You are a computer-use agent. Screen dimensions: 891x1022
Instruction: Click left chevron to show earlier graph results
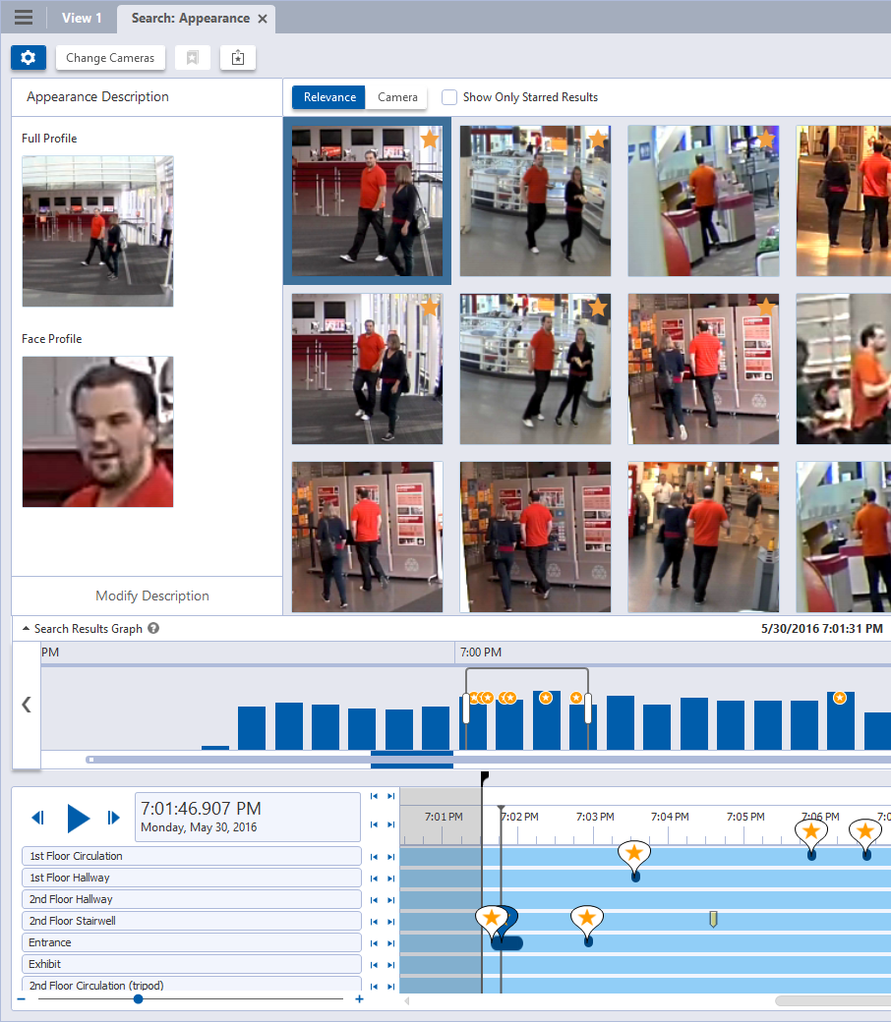coord(27,705)
